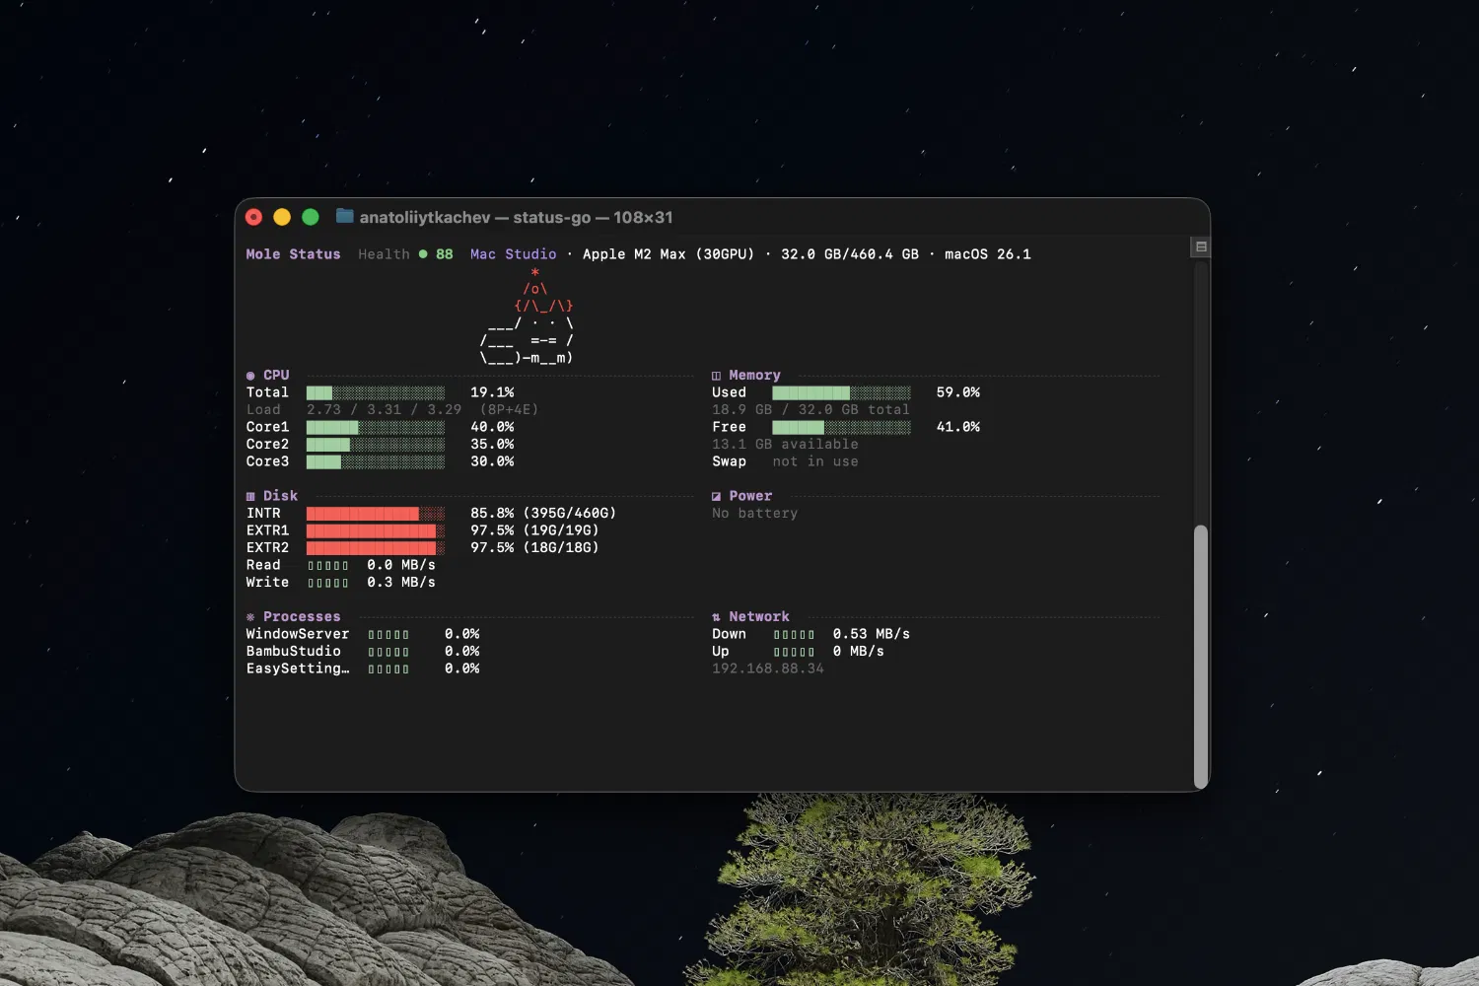The image size is (1479, 986).
Task: Click the Core2 usage bar
Action: 376,445
